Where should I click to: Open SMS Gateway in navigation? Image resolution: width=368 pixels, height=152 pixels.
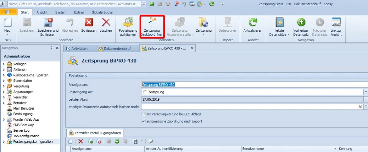24,125
